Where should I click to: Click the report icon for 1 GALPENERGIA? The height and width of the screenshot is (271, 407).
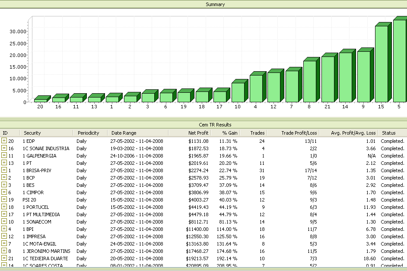coord(4,155)
